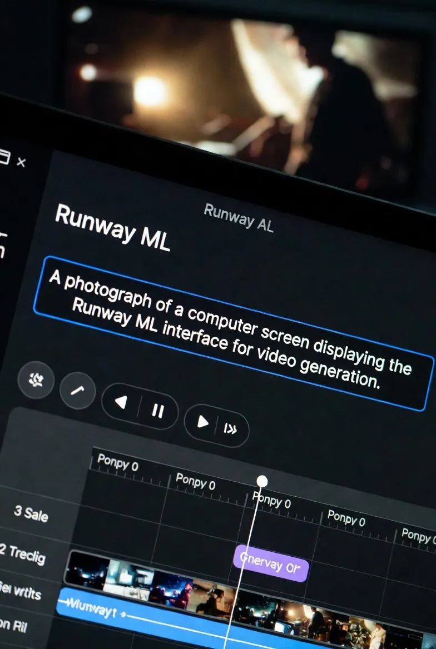Image resolution: width=436 pixels, height=649 pixels.
Task: Click the '2 Treclig' track label
Action: pyautogui.click(x=22, y=554)
